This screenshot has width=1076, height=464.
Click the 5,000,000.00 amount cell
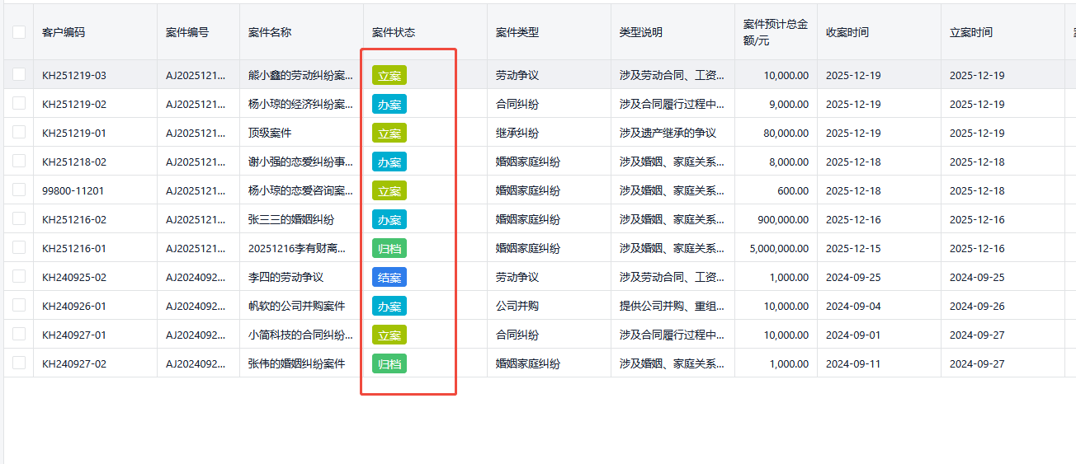tap(778, 248)
